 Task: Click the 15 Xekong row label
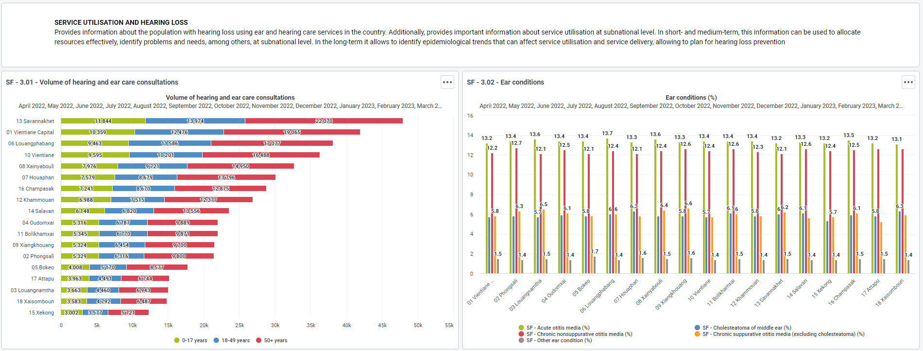tap(41, 313)
